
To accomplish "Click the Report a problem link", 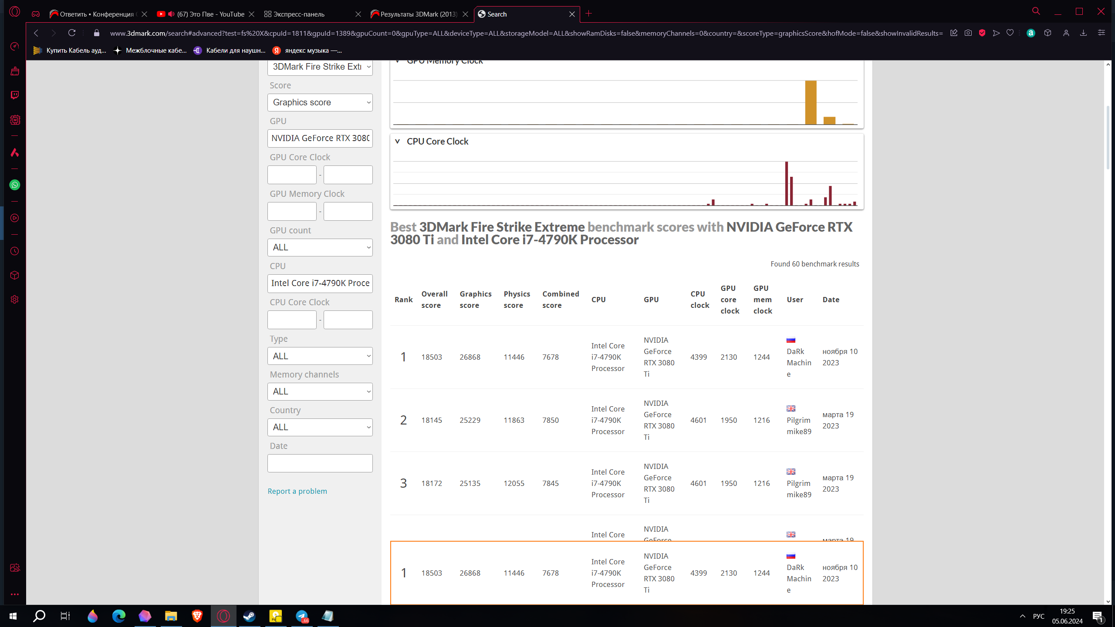I will click(297, 491).
